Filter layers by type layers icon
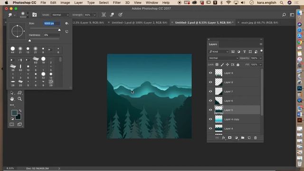Viewport: 304px width, 171px height. coord(245,52)
